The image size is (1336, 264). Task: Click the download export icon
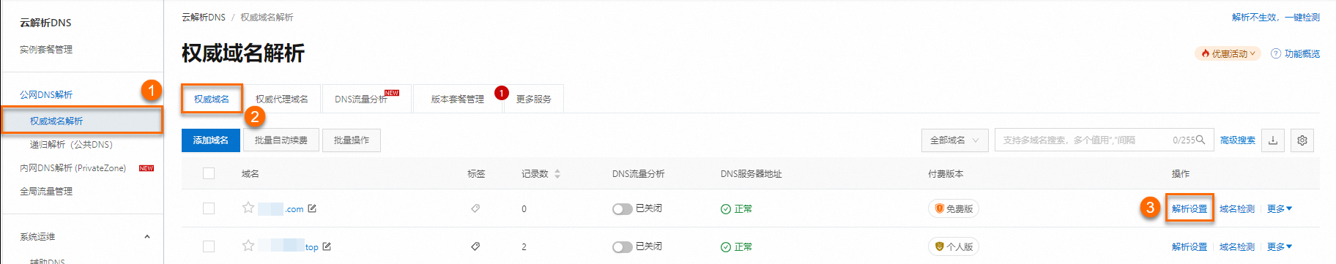[1273, 140]
